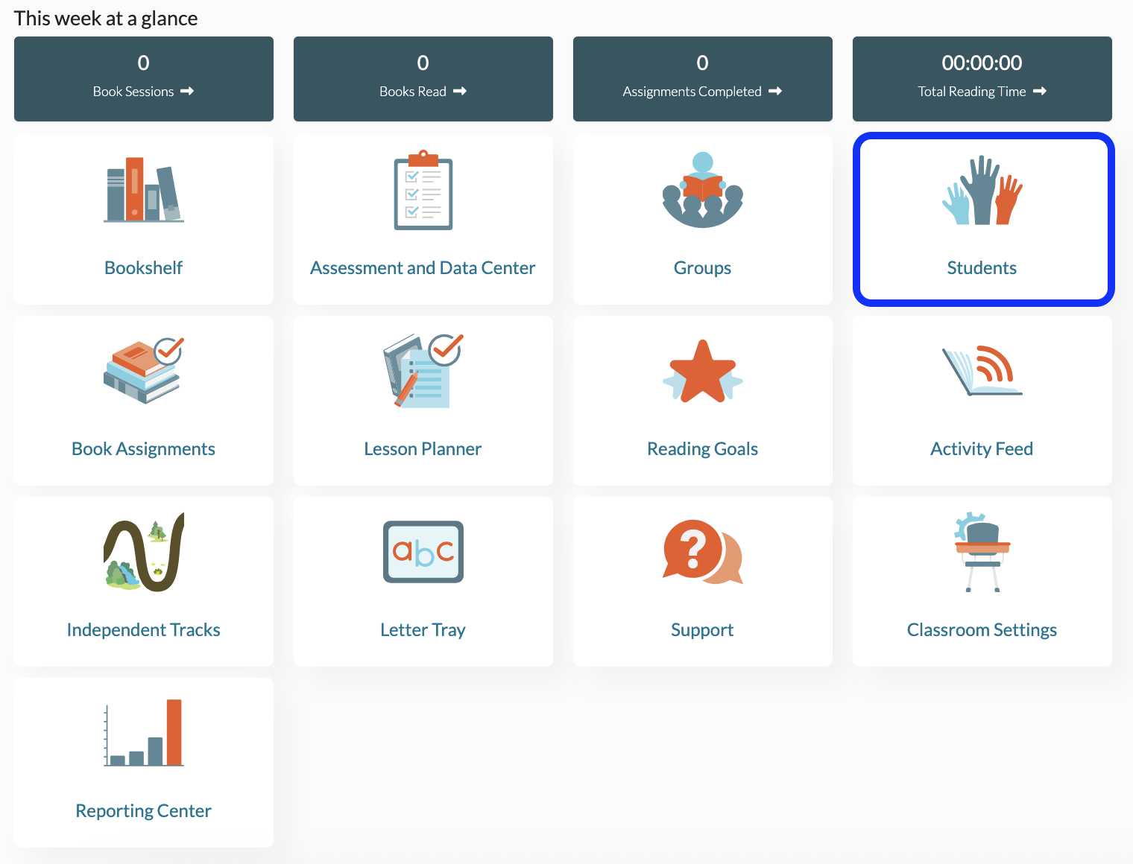Click the Assessment and Data Center clipboard icon
This screenshot has height=864, width=1133.
pos(423,190)
